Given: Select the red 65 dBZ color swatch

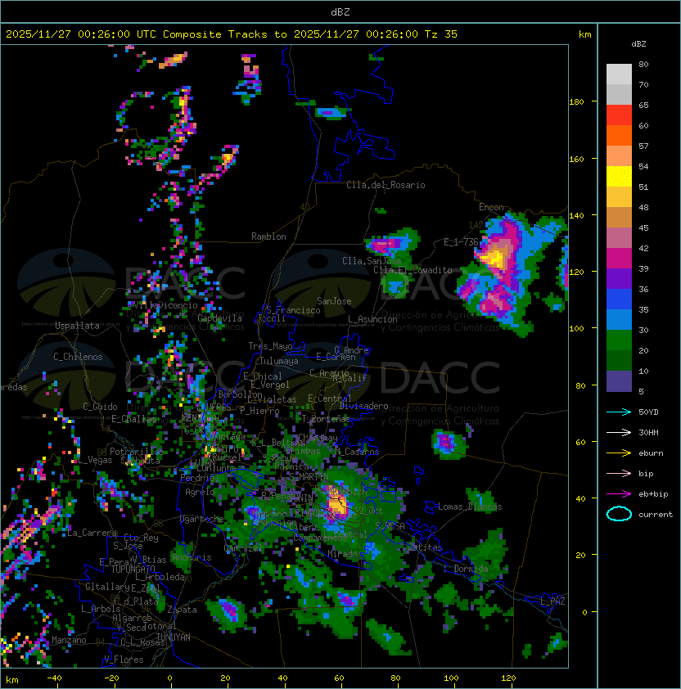Looking at the screenshot, I should coord(619,115).
